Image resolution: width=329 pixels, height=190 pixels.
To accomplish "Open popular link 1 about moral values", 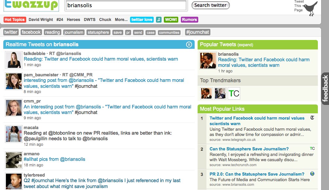I will [257, 121].
